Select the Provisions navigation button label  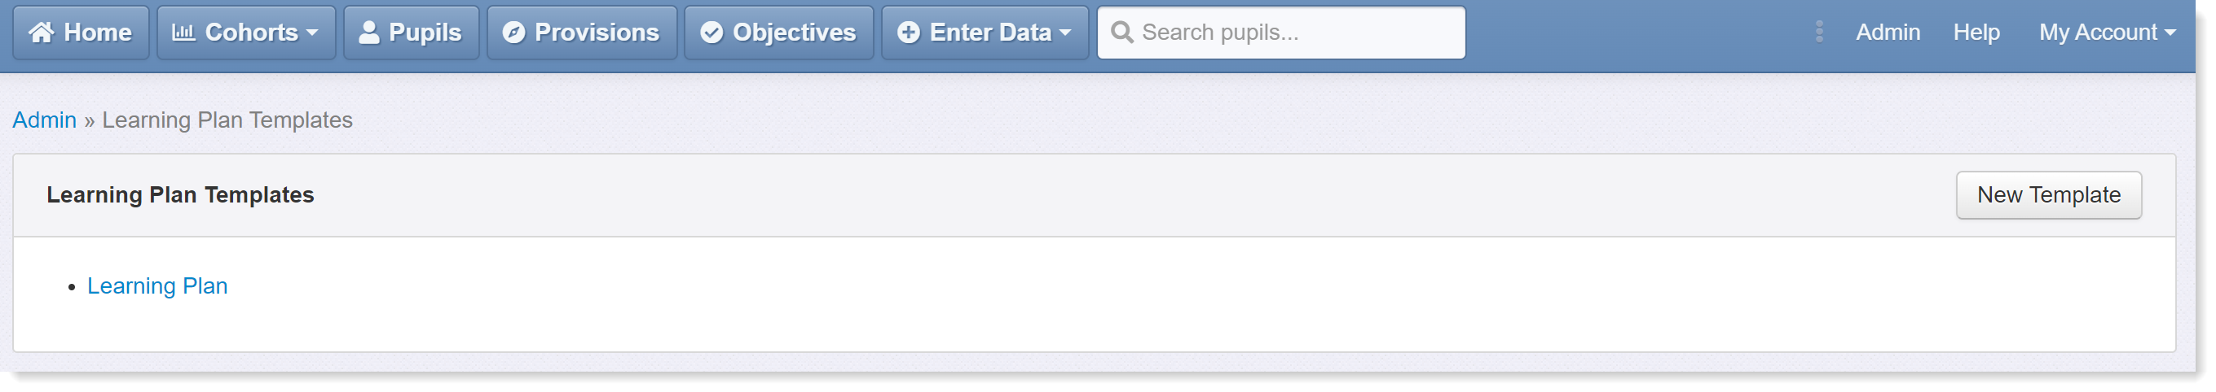597,33
